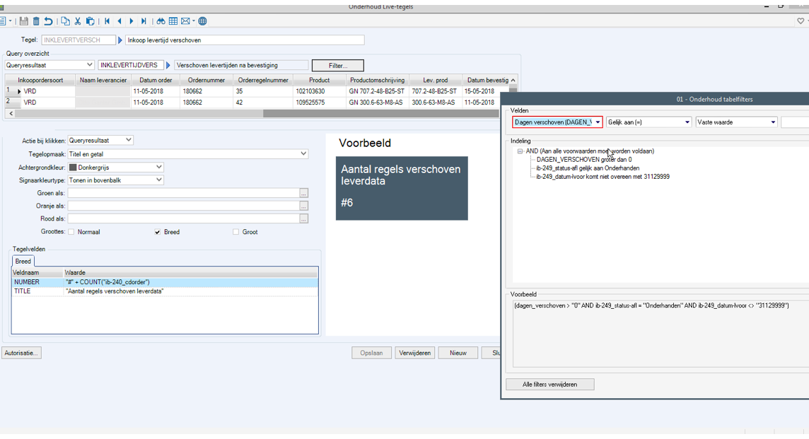This screenshot has height=439, width=809.
Task: Select the Breed tab in Tegelvelden
Action: [x=23, y=262]
